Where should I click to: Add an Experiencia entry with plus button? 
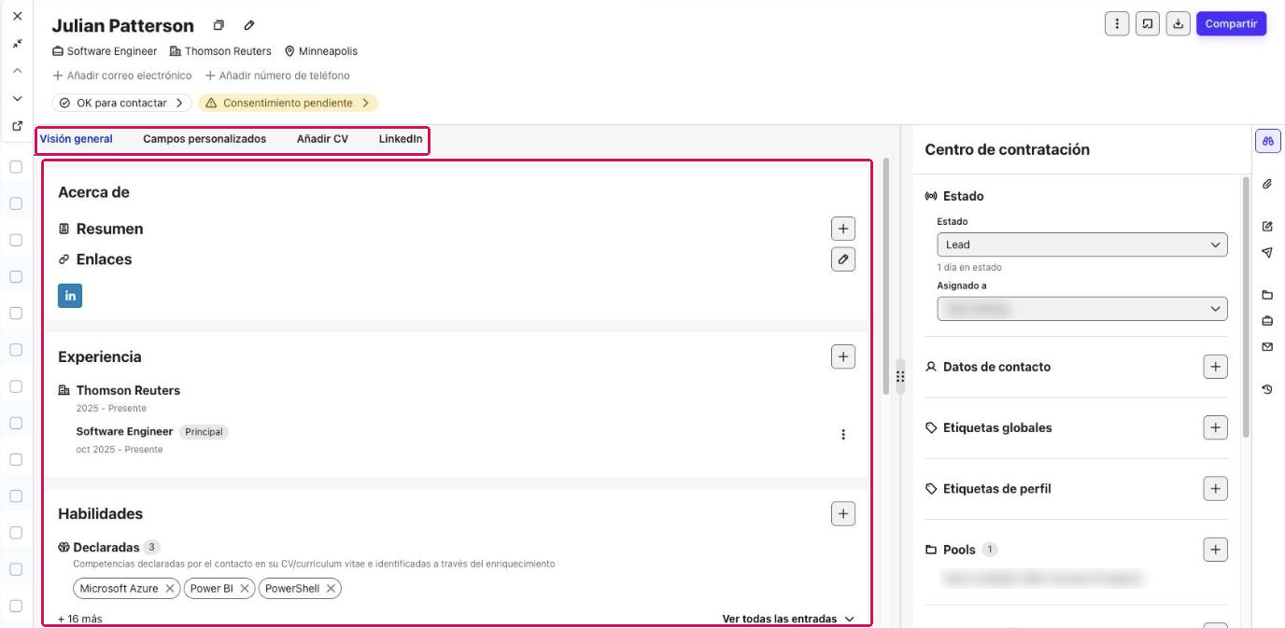(x=843, y=356)
